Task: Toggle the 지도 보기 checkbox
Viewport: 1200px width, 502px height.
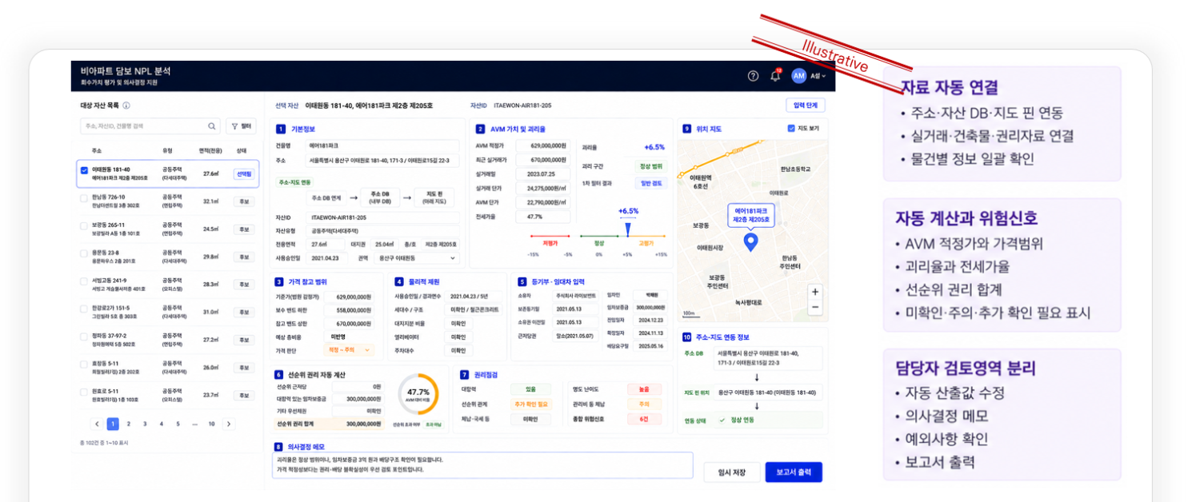Action: pyautogui.click(x=791, y=128)
